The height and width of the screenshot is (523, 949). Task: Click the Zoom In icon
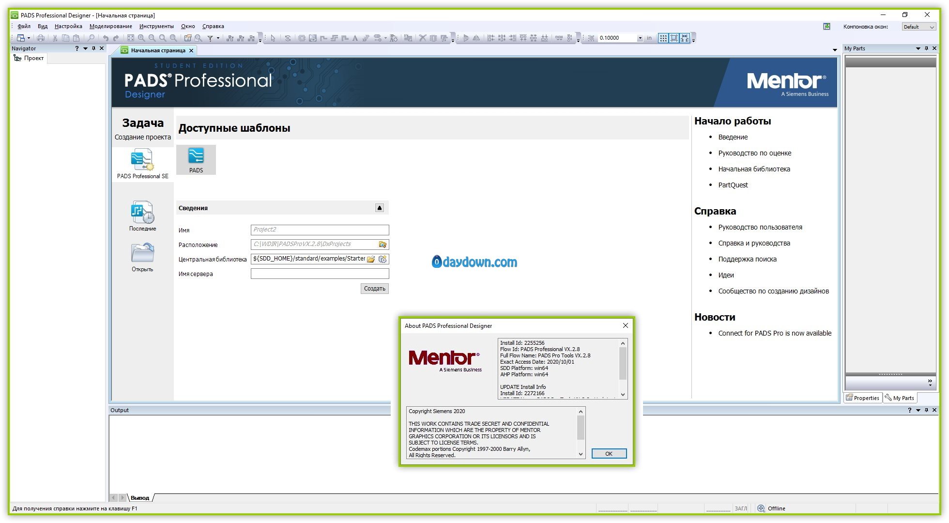point(141,38)
